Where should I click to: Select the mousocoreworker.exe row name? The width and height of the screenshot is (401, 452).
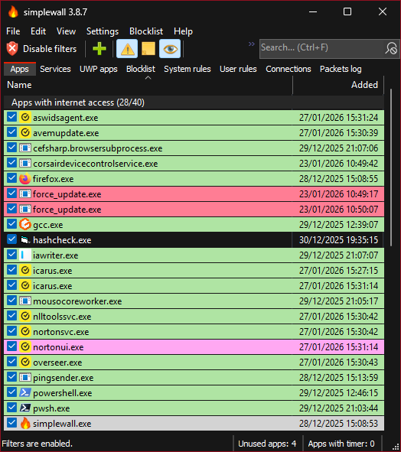point(77,301)
